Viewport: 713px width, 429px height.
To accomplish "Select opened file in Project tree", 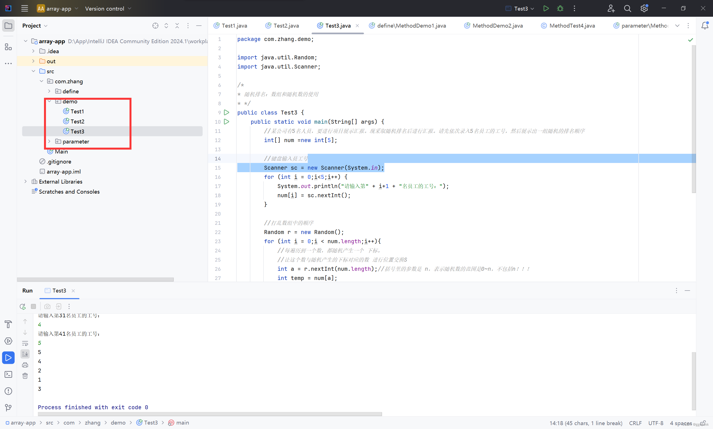I will [155, 26].
